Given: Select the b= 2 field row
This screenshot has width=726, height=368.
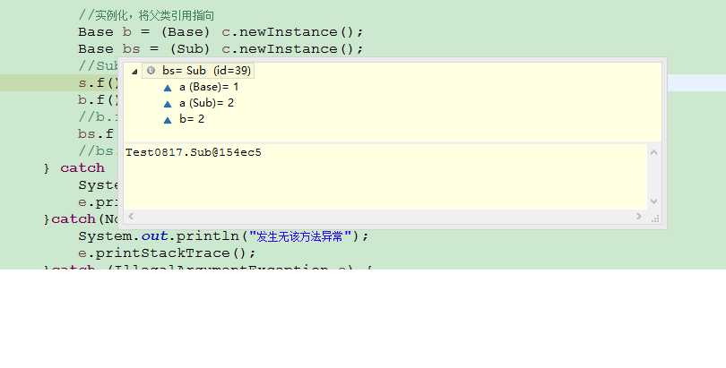Looking at the screenshot, I should tap(192, 119).
